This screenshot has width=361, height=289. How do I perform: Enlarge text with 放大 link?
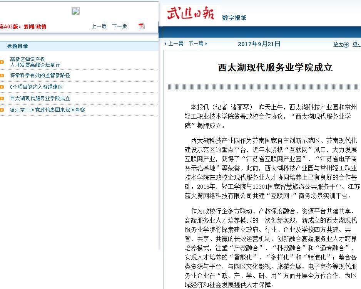(338, 44)
